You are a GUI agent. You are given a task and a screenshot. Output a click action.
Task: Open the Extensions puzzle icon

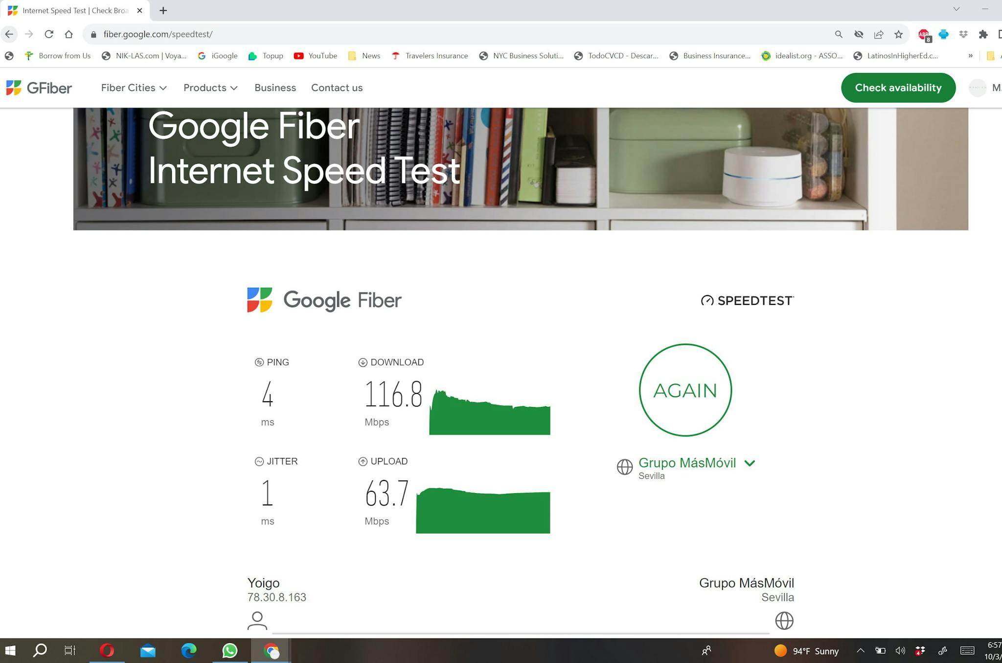[x=983, y=34]
